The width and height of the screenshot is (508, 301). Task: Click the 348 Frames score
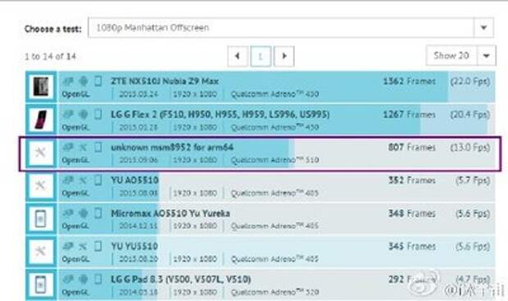click(412, 213)
